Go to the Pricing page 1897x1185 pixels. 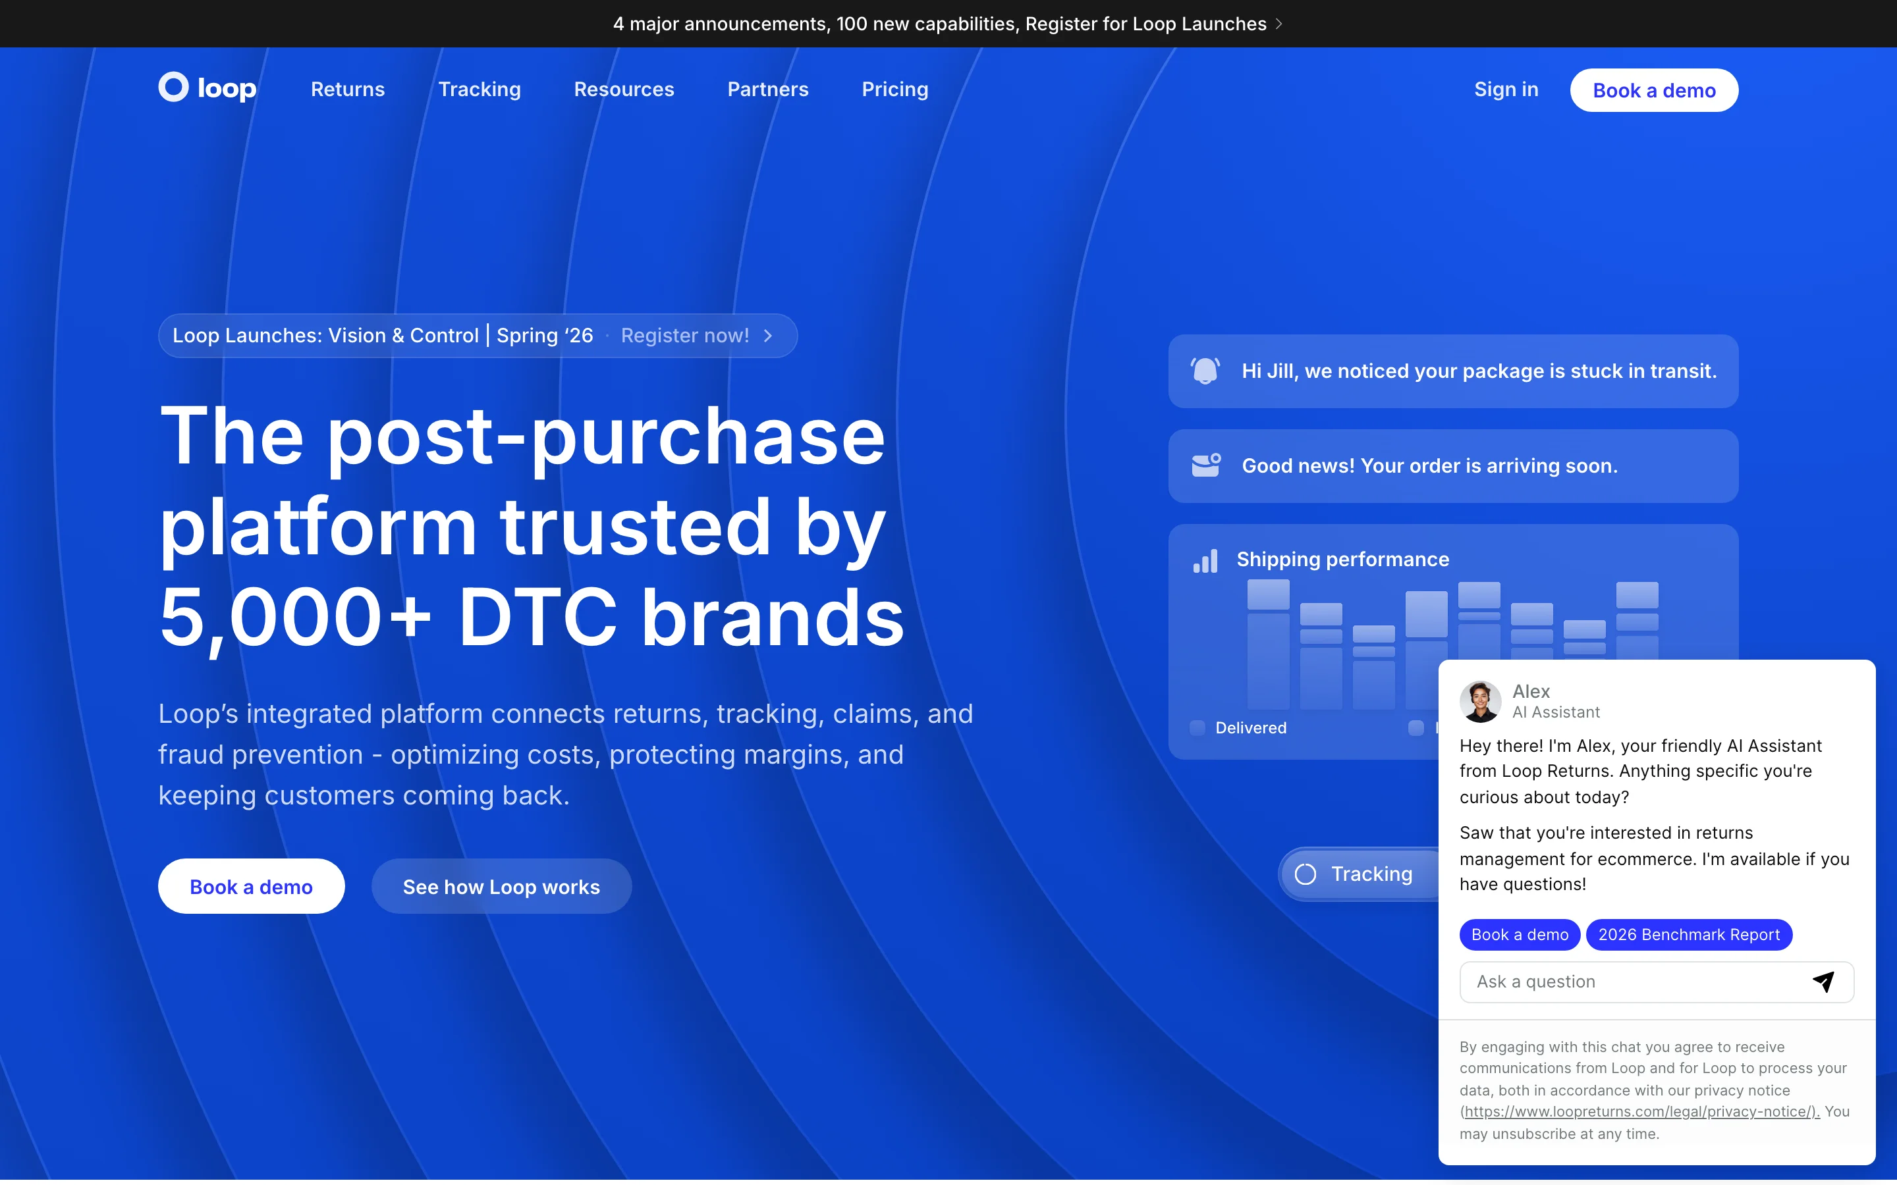[x=894, y=90]
